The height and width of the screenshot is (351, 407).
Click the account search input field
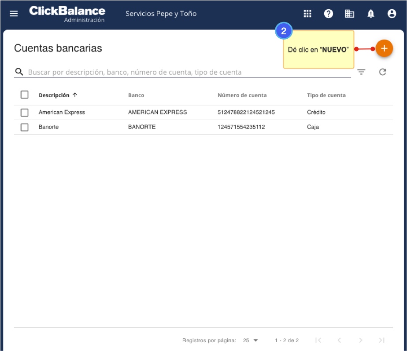[x=185, y=72]
